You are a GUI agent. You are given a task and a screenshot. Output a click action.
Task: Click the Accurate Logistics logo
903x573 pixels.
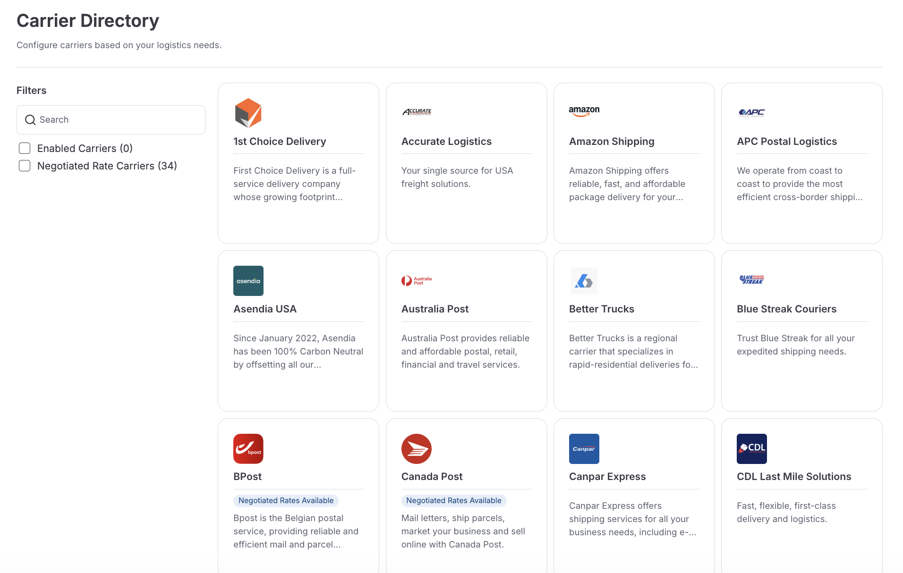pos(417,112)
